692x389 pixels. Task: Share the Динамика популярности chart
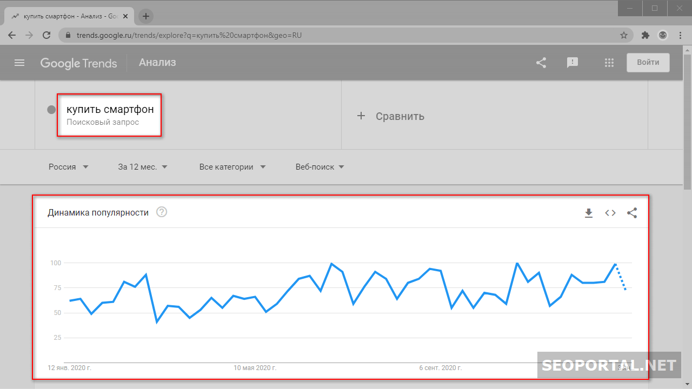(632, 213)
